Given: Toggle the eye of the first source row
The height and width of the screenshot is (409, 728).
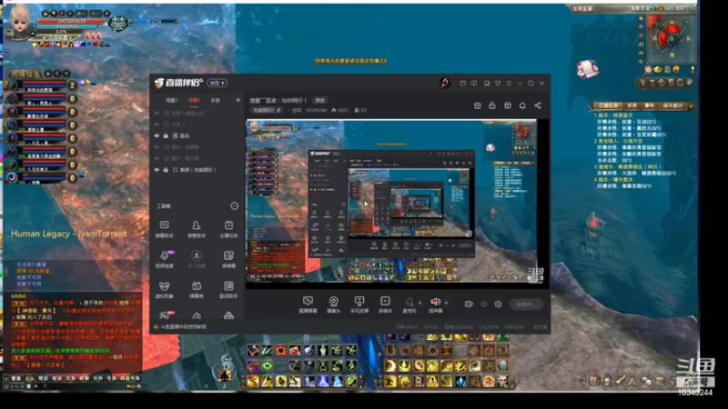Looking at the screenshot, I should [157, 113].
